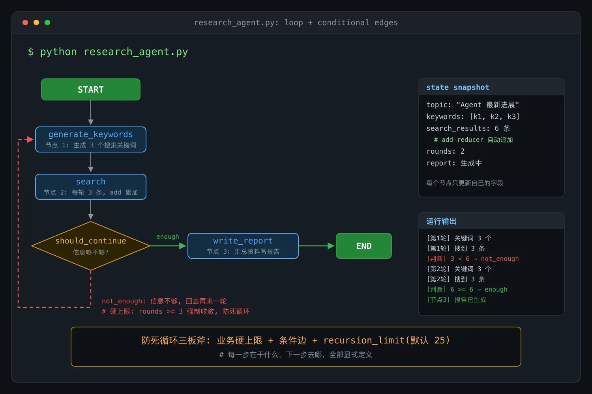Screen dimensions: 592x394
Task: Click the green 'enough' edge label
Action: tap(168, 236)
